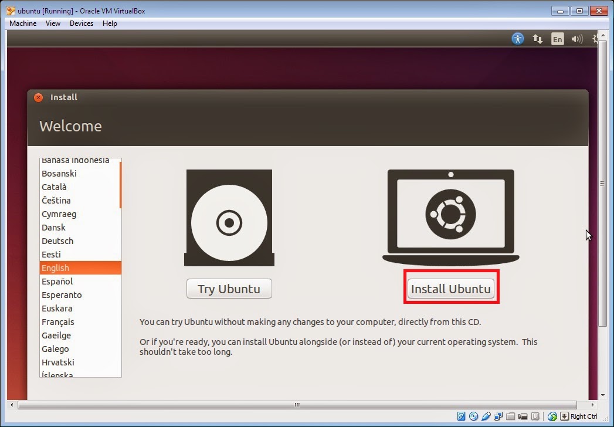Select Gaeilge in the language list
The image size is (614, 427).
pyautogui.click(x=80, y=335)
